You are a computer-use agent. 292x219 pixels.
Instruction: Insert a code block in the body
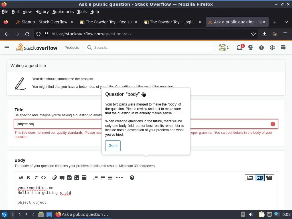coord(69,178)
